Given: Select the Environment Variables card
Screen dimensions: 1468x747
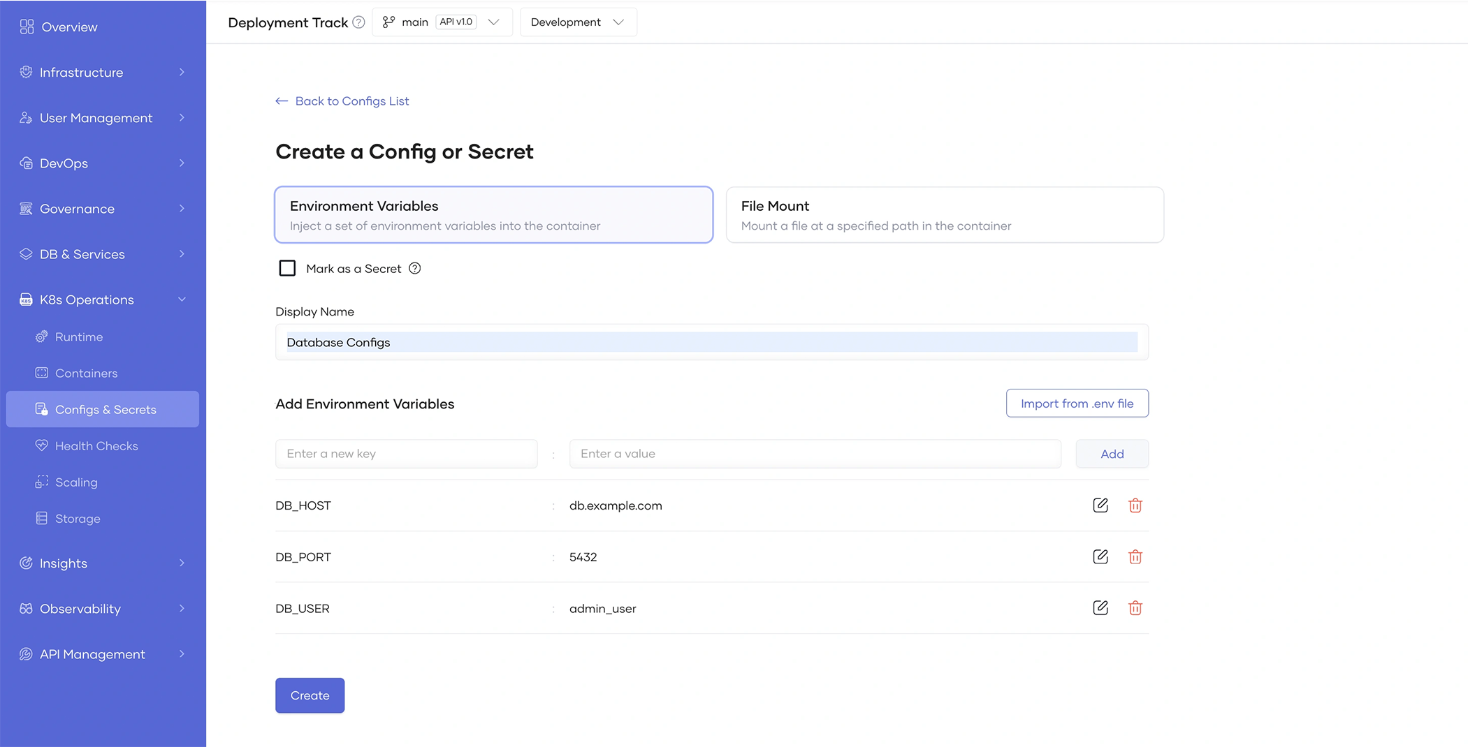Looking at the screenshot, I should pos(493,214).
